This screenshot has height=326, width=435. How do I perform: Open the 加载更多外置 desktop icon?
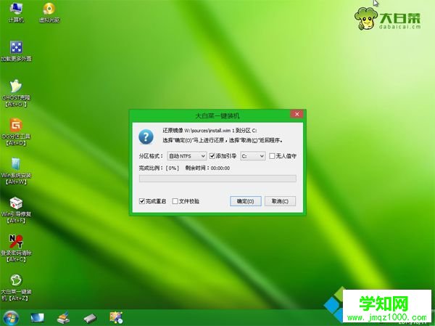(16, 51)
